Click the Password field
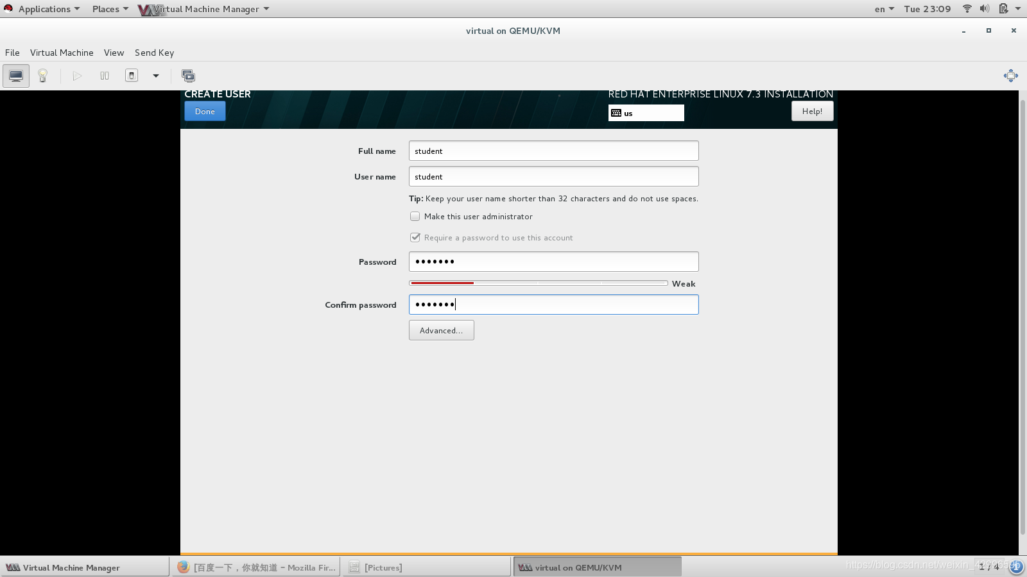1027x577 pixels. point(553,262)
